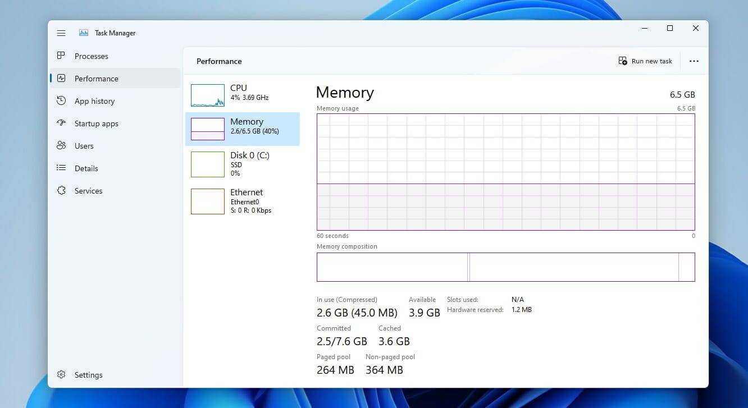The image size is (748, 408).
Task: Click Run new task
Action: coord(645,61)
